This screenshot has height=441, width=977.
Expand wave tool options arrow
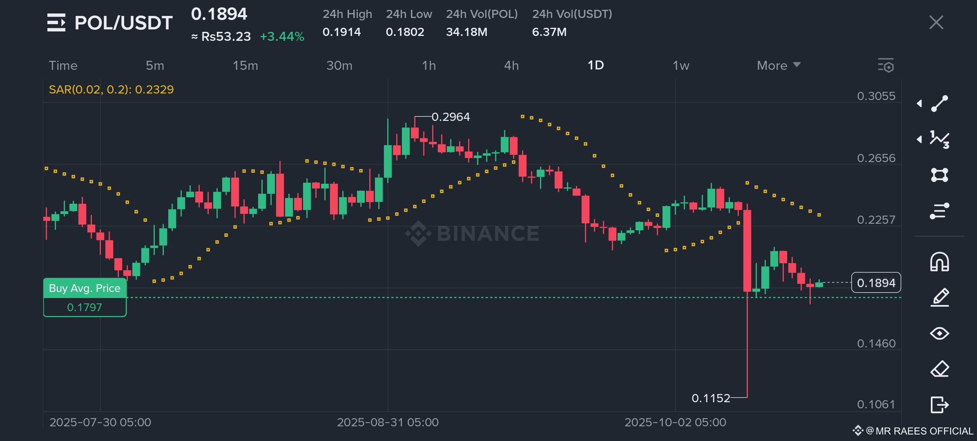[919, 140]
